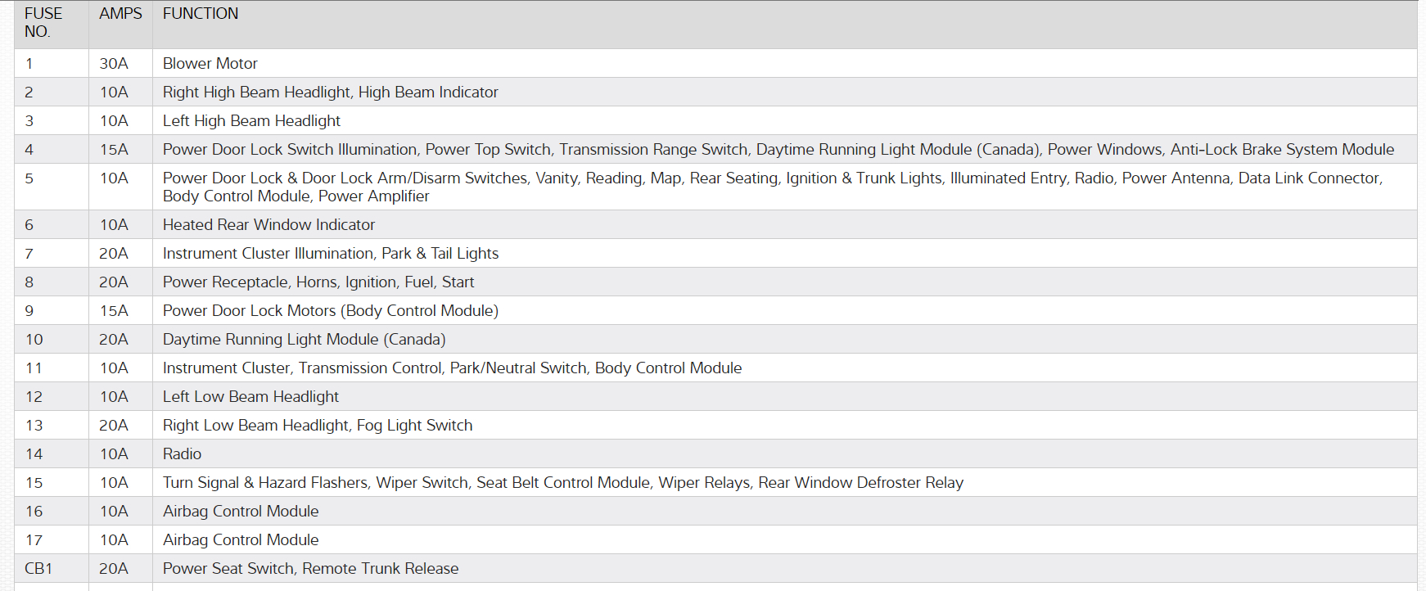Select the Left High Beam Headlight row text
Viewport: 1426px width, 591px height.
[x=251, y=121]
